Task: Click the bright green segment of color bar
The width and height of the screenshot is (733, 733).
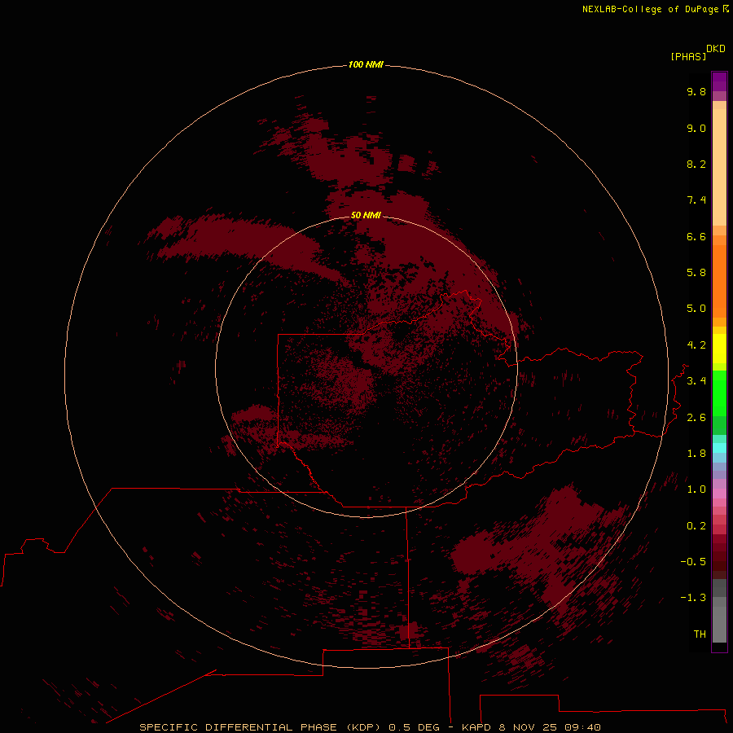Action: click(719, 393)
